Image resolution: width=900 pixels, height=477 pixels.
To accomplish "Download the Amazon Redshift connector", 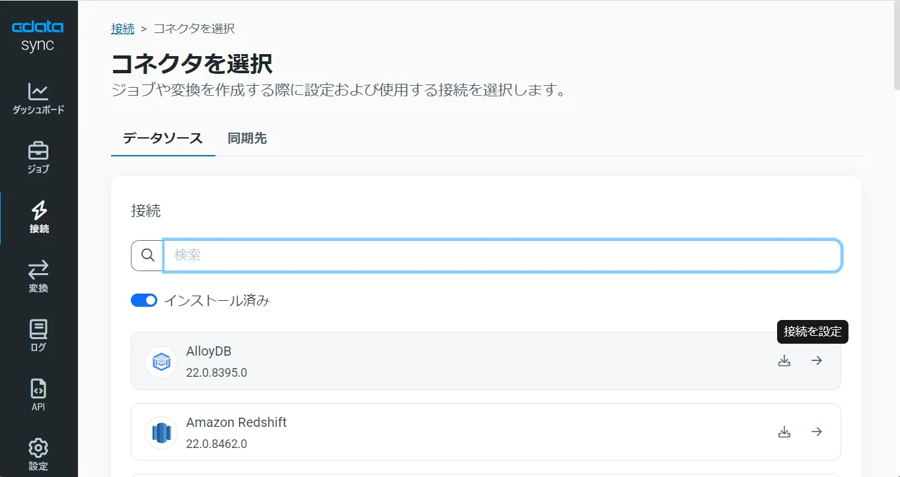I will (x=784, y=431).
